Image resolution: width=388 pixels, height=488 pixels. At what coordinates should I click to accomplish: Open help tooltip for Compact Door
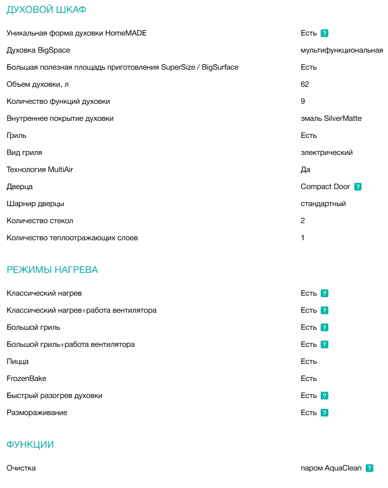tap(358, 187)
